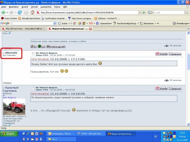Click the Google search magnifier icon
Viewport: 190px width, 142px height.
(x=186, y=12)
